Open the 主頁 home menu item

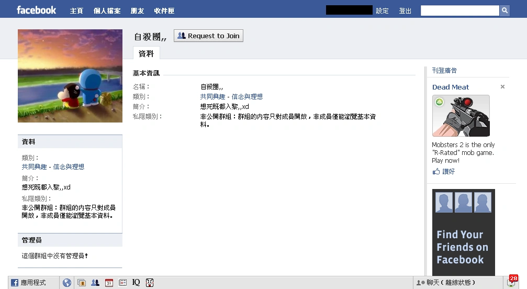(76, 11)
